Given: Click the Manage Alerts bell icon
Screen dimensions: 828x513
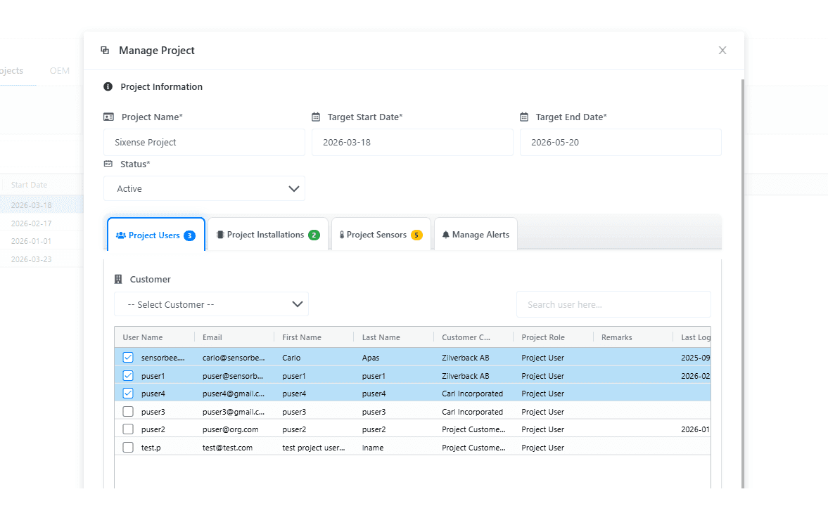Looking at the screenshot, I should coord(446,235).
